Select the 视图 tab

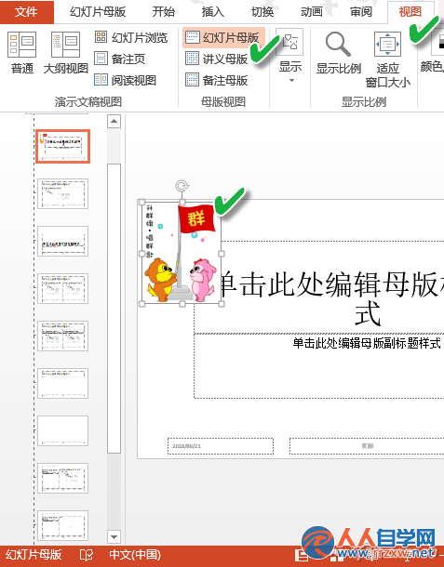pos(410,11)
